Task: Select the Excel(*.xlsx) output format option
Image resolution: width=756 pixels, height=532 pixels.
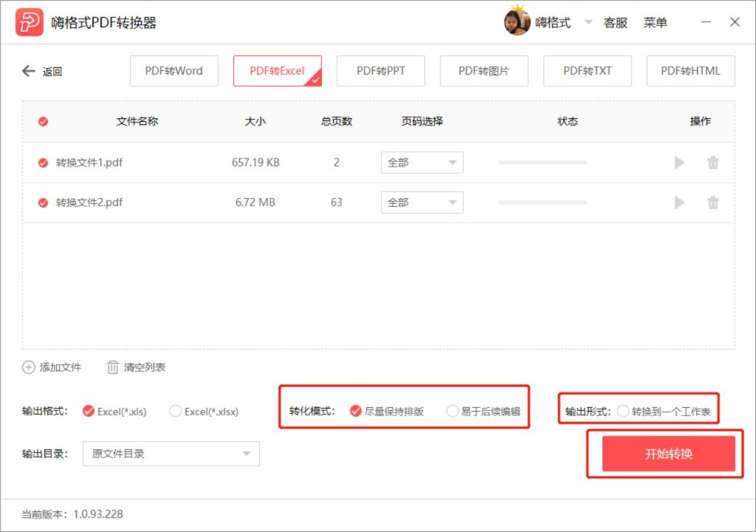Action: (x=176, y=411)
